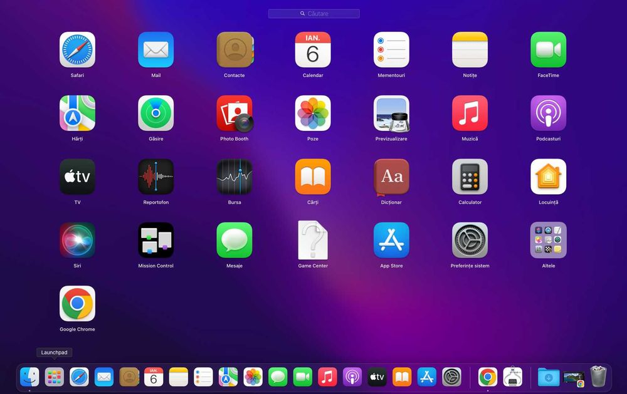This screenshot has width=627, height=394.
Task: Launch the Găsire app
Action: [x=156, y=113]
